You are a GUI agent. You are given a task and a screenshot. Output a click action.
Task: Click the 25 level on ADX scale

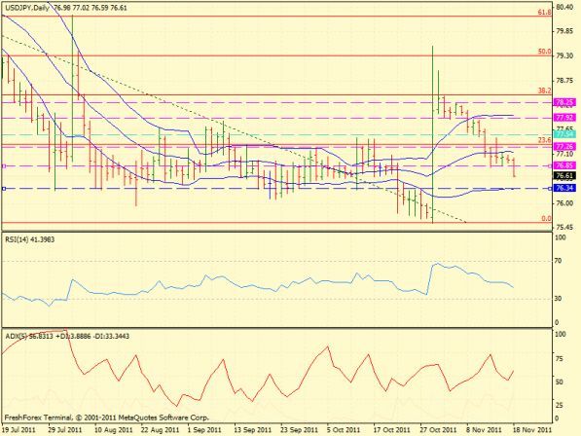pyautogui.click(x=559, y=405)
